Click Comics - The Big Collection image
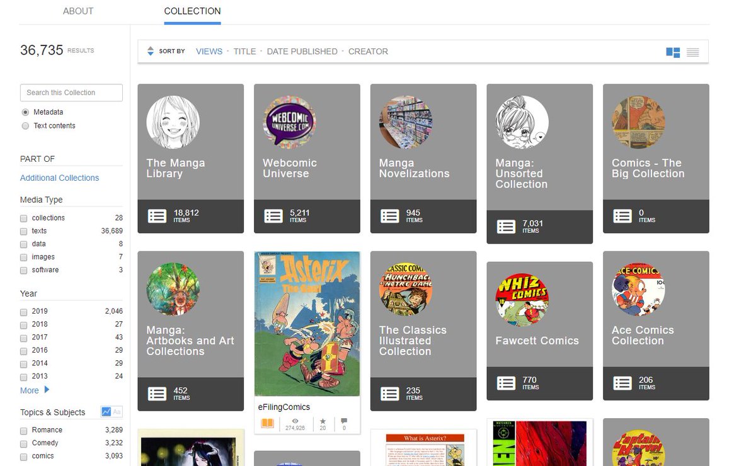The width and height of the screenshot is (756, 466). [638, 122]
